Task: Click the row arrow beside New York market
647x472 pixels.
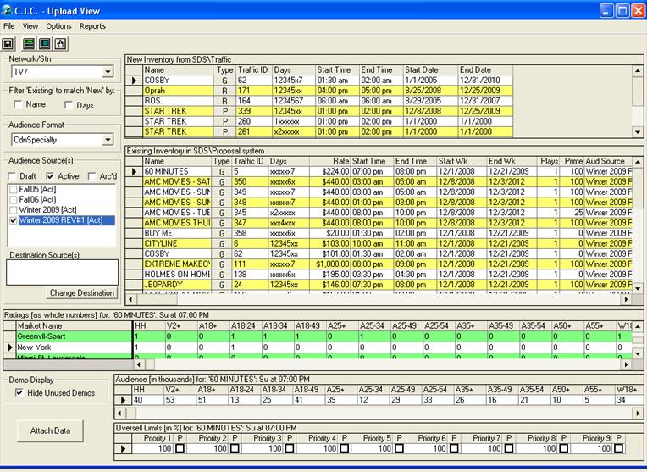Action: tap(9, 347)
